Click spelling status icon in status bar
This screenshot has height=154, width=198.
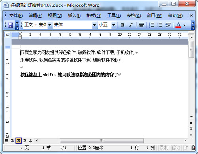[x=193, y=148]
